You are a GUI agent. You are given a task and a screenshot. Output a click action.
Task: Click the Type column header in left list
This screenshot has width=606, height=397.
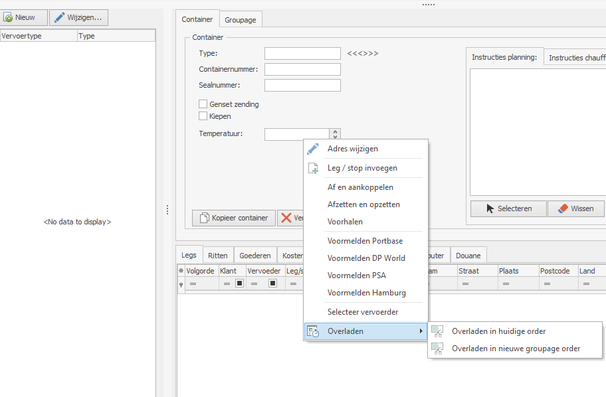coord(116,36)
